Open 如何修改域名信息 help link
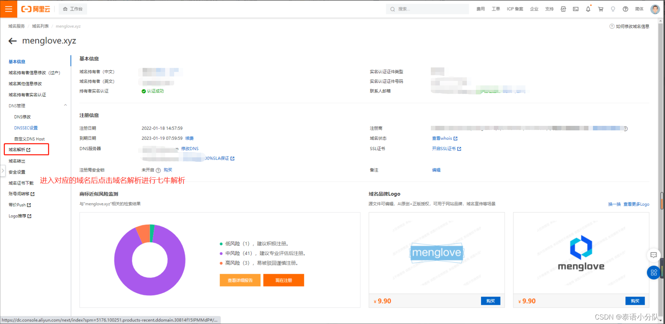 pos(629,26)
